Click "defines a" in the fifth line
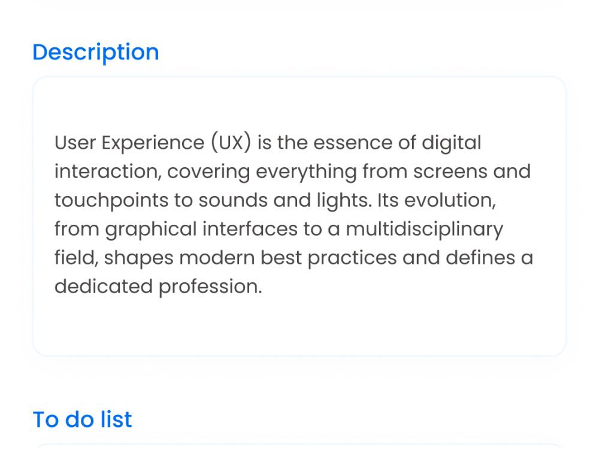 click(489, 257)
